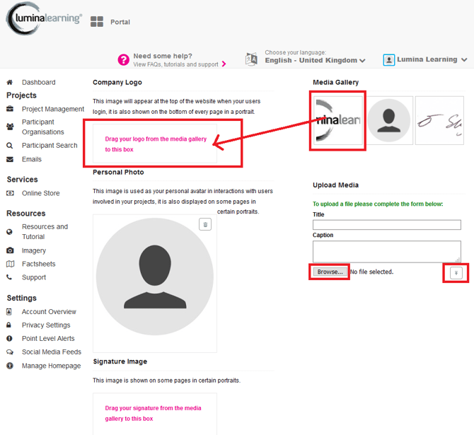Click the Portal grid icon

[x=97, y=22]
